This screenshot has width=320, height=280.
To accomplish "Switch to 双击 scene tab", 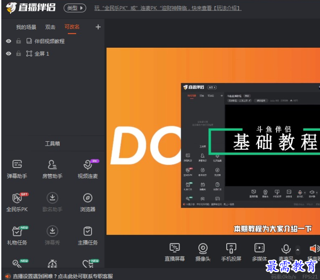I will [50, 27].
